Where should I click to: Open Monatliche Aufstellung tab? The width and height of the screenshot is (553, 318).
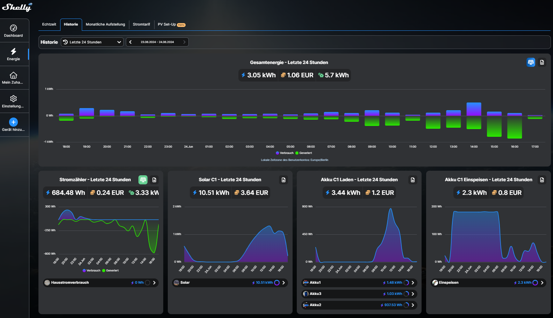tap(105, 24)
